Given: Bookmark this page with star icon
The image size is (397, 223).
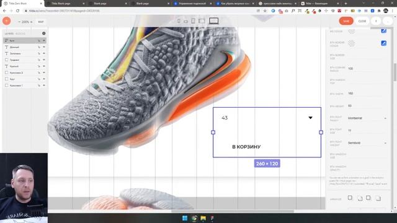Looking at the screenshot, I should coord(265,11).
